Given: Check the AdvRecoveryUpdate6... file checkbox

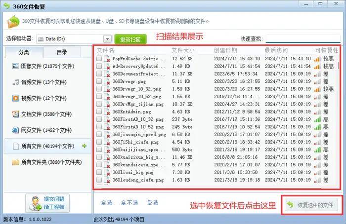Looking at the screenshot, I should [99, 66].
